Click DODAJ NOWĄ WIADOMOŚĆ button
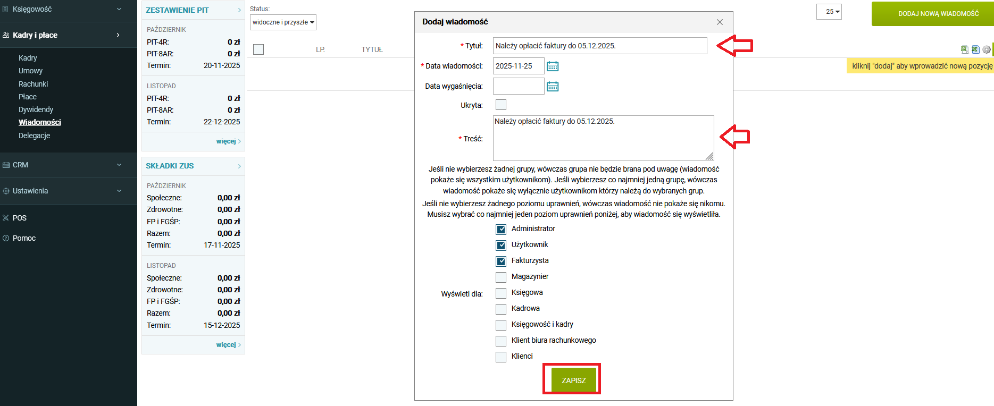Viewport: 994px width, 406px height. coord(938,14)
